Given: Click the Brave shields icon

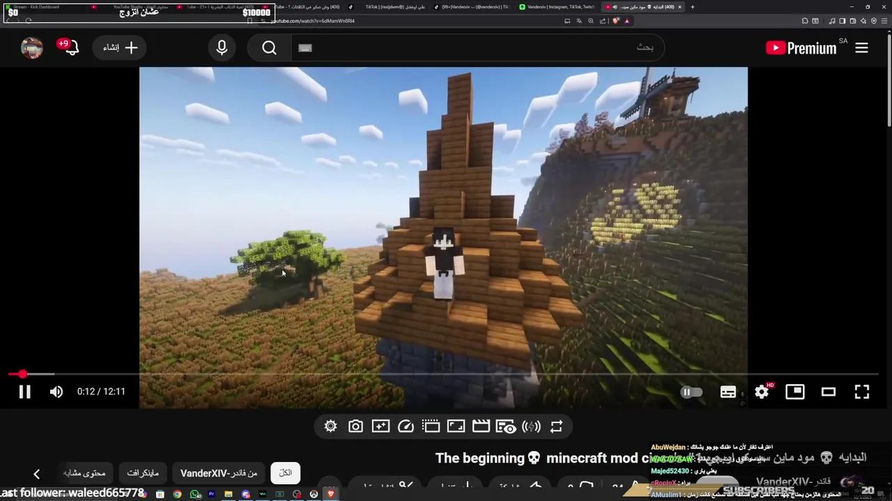Looking at the screenshot, I should coord(616,21).
